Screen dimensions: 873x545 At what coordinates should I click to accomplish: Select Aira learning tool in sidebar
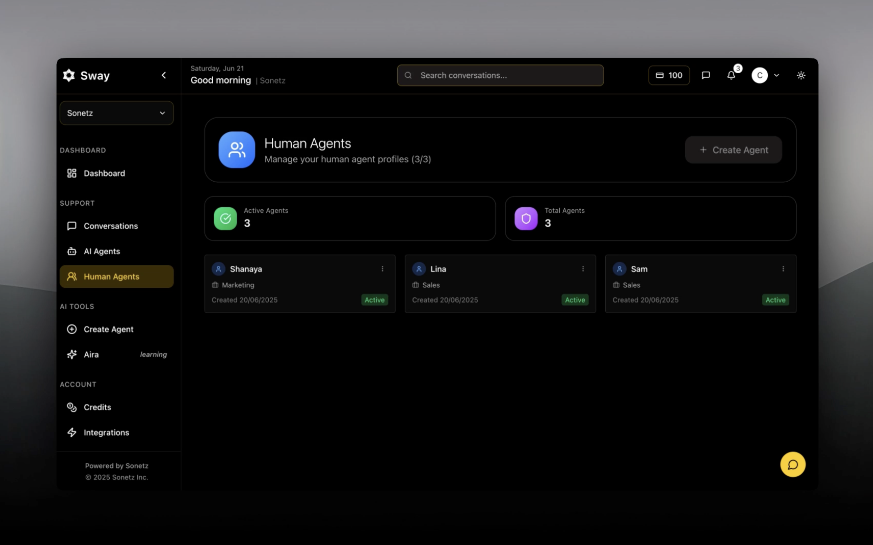tap(91, 354)
